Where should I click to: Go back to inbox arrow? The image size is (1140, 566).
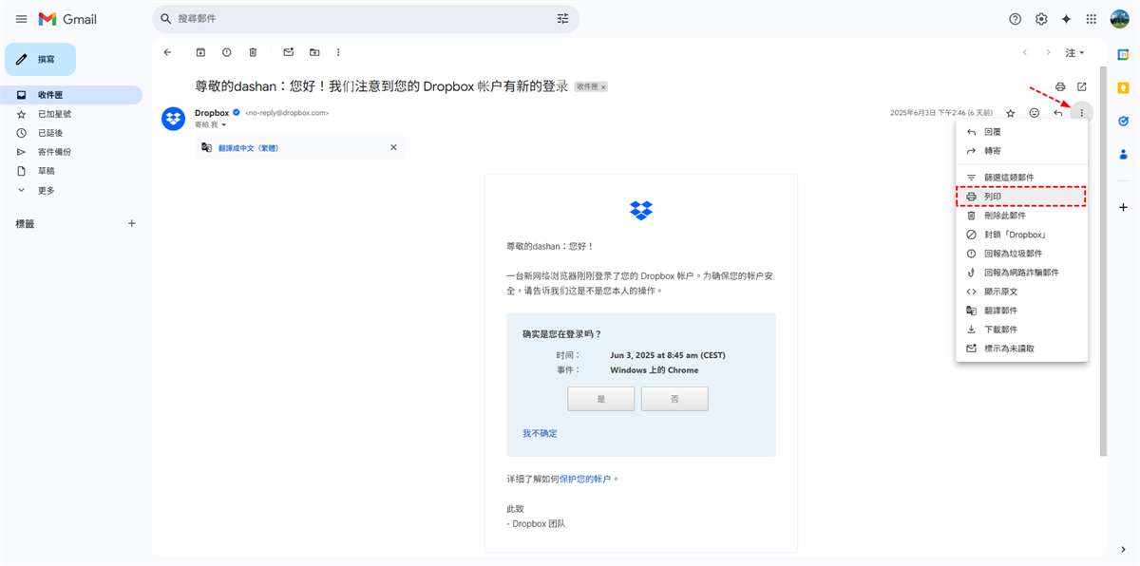pyautogui.click(x=168, y=52)
